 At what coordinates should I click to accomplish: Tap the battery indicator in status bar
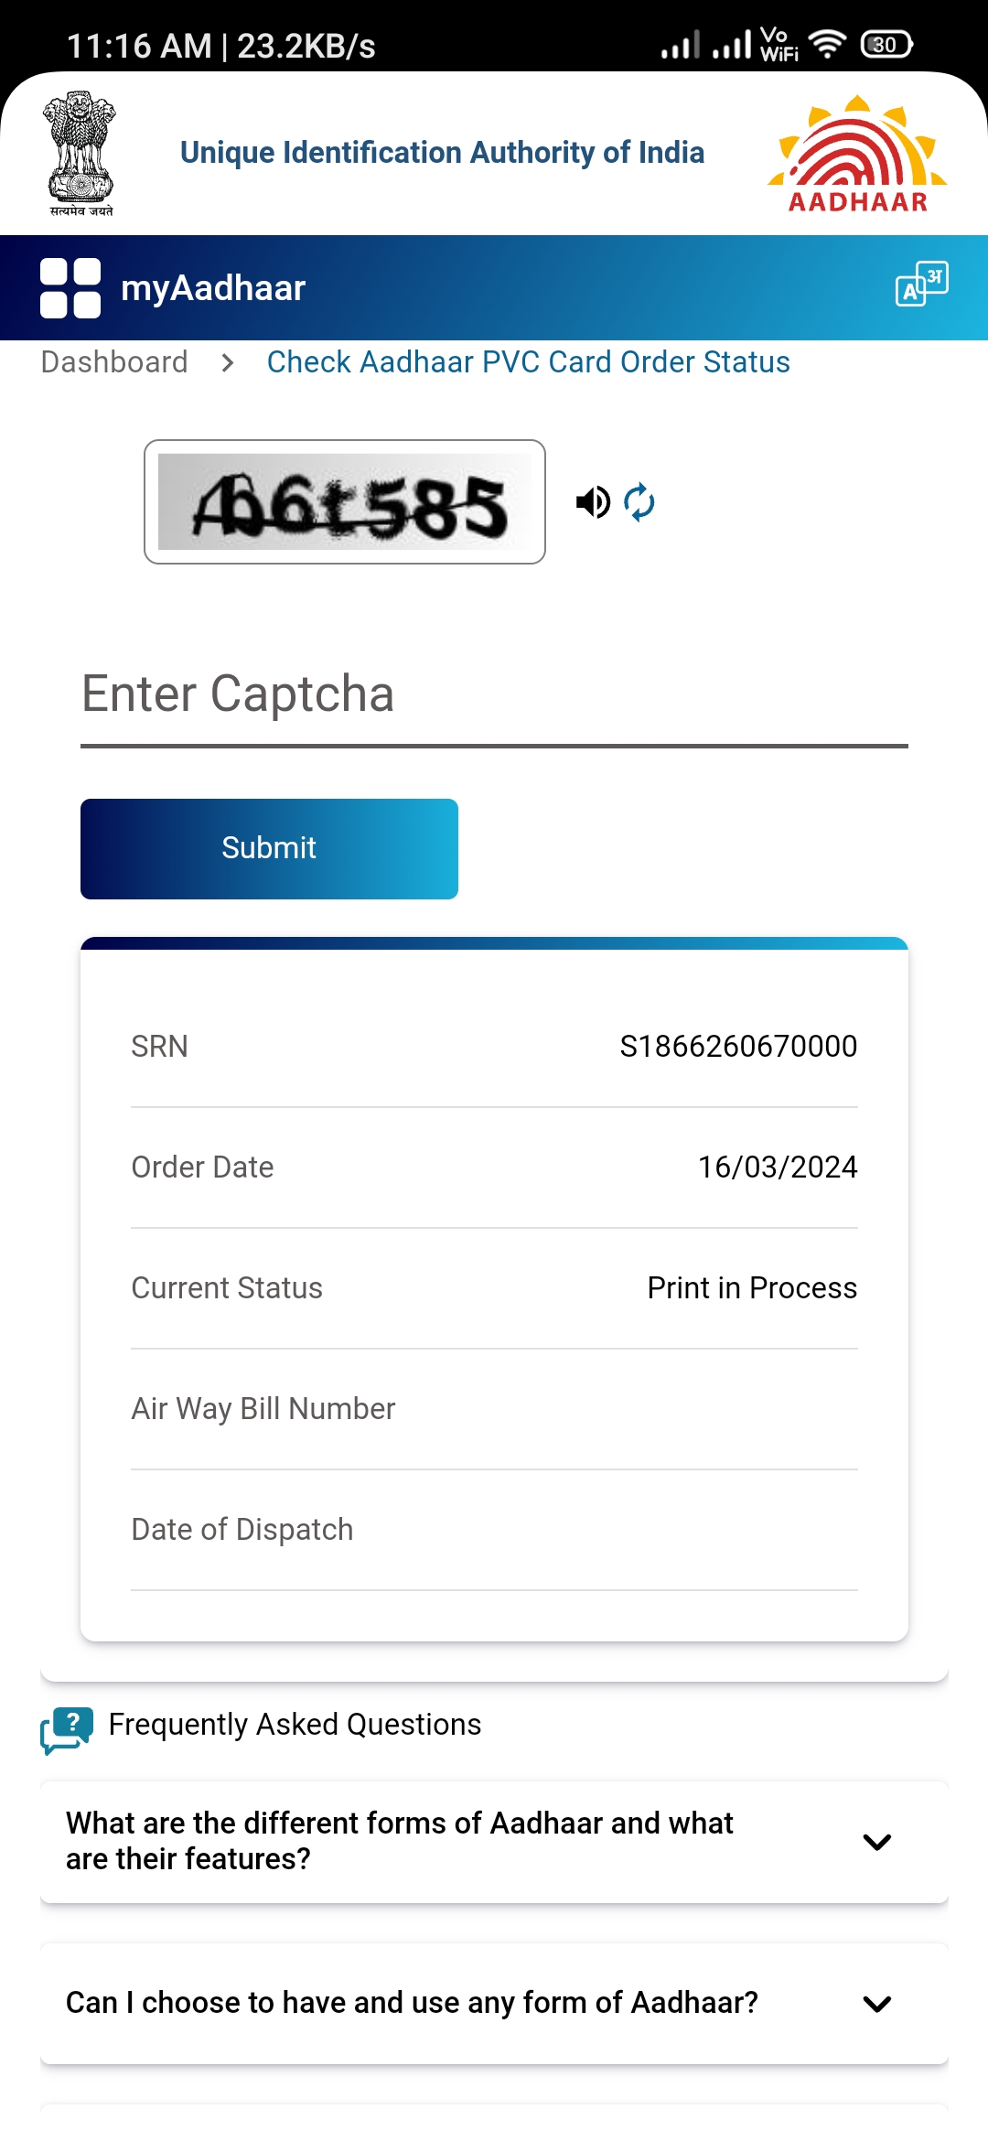(886, 44)
